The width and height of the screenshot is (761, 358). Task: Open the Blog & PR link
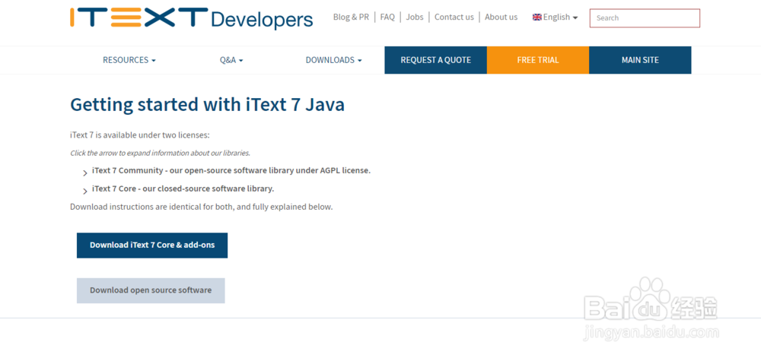tap(351, 17)
